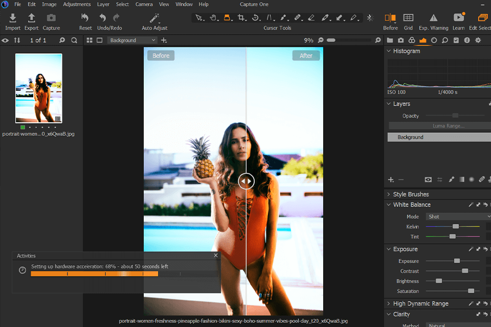Select the Draw Mask brush tool
The image size is (491, 327).
(x=283, y=17)
